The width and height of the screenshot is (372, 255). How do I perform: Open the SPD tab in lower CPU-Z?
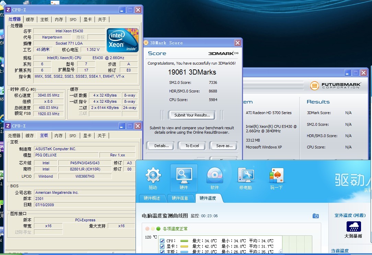pos(73,136)
